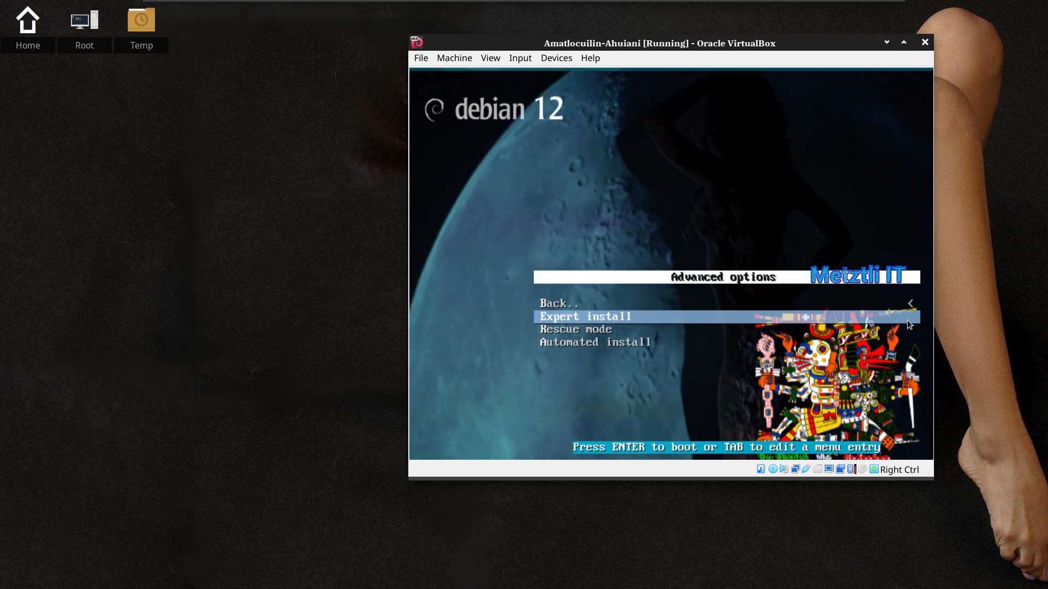Click the hard disk activity status icon
The height and width of the screenshot is (589, 1048).
coord(761,469)
